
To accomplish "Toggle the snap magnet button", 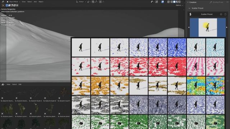I will [93, 2].
